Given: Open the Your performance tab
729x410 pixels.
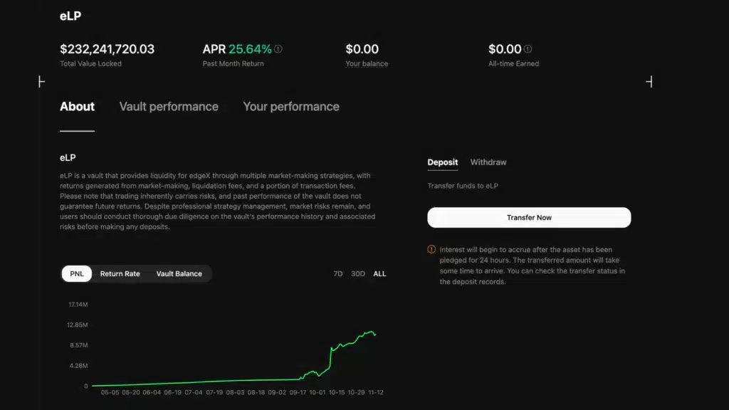Looking at the screenshot, I should (291, 106).
